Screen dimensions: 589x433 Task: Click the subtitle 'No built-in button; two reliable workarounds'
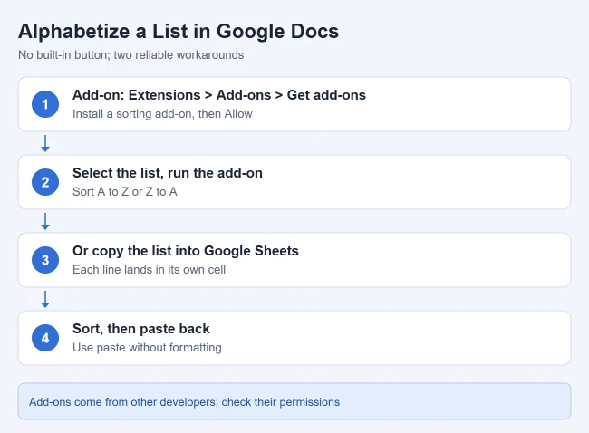130,55
